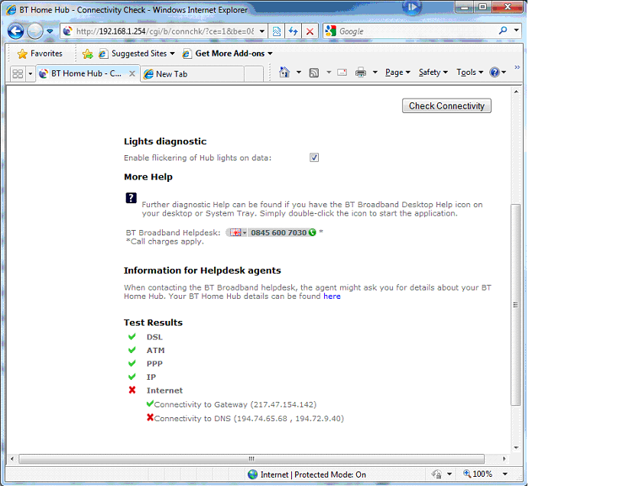The image size is (626, 486).
Task: Click the Check Connectivity button
Action: pos(446,105)
